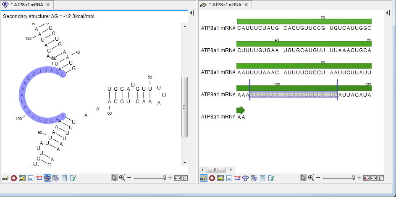The width and height of the screenshot is (396, 197).
Task: Click 1:1 zoom button in right panel
Action: pos(380,178)
